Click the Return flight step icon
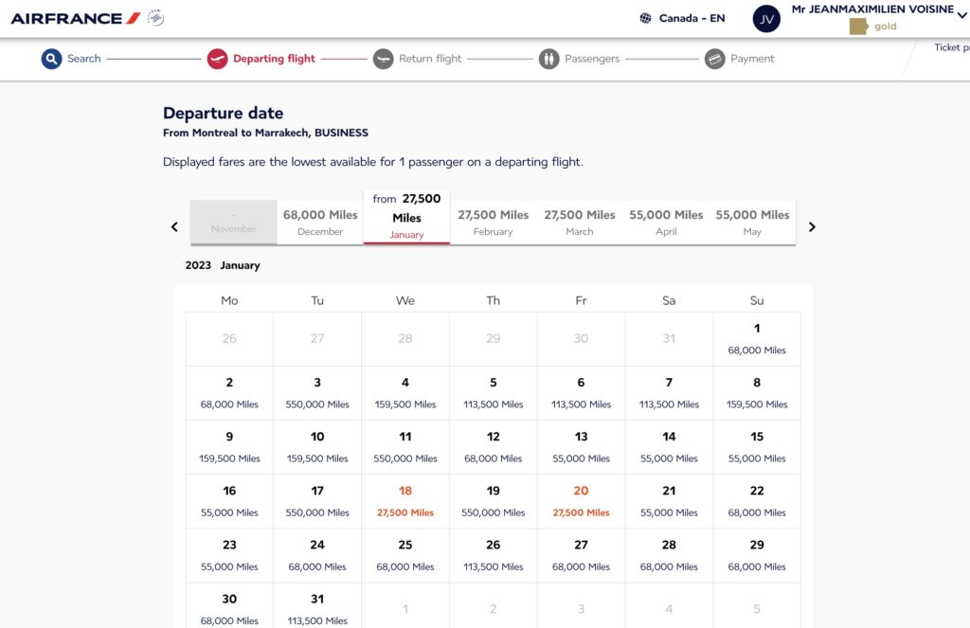Viewport: 970px width, 628px height. (383, 59)
